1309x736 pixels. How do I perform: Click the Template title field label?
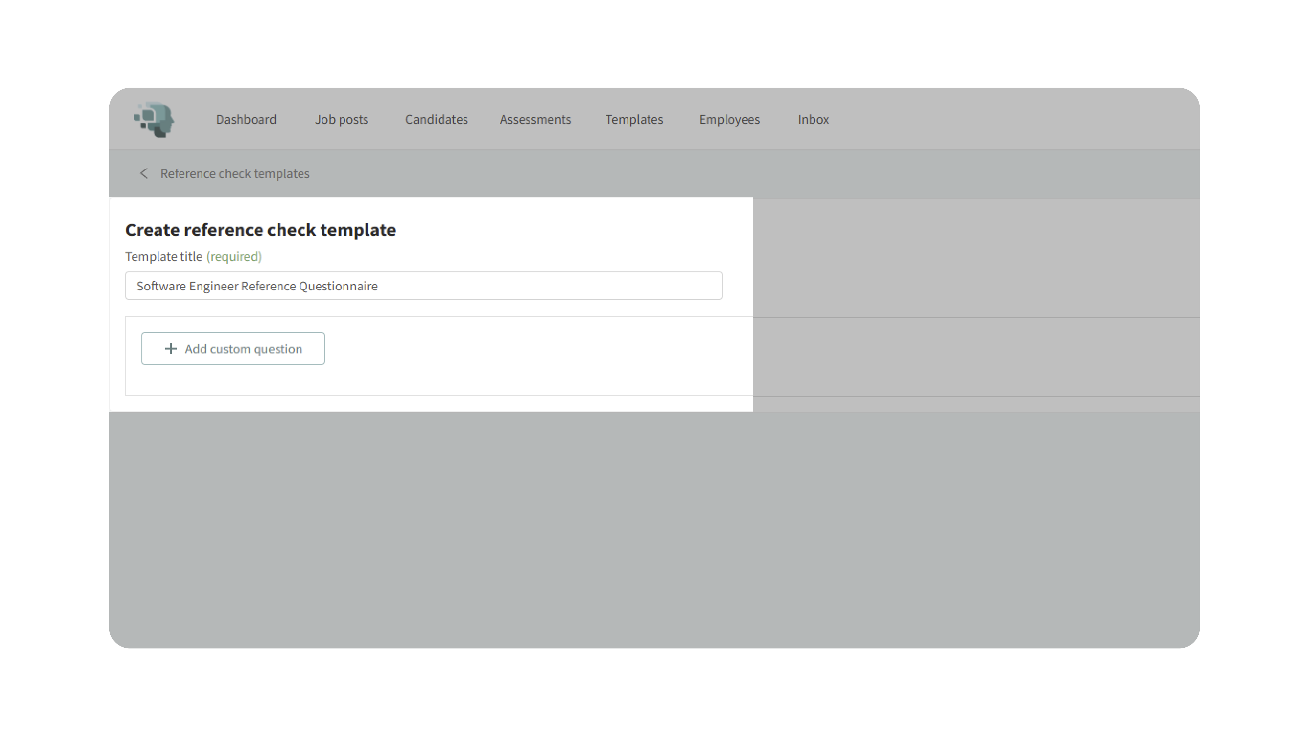click(164, 257)
